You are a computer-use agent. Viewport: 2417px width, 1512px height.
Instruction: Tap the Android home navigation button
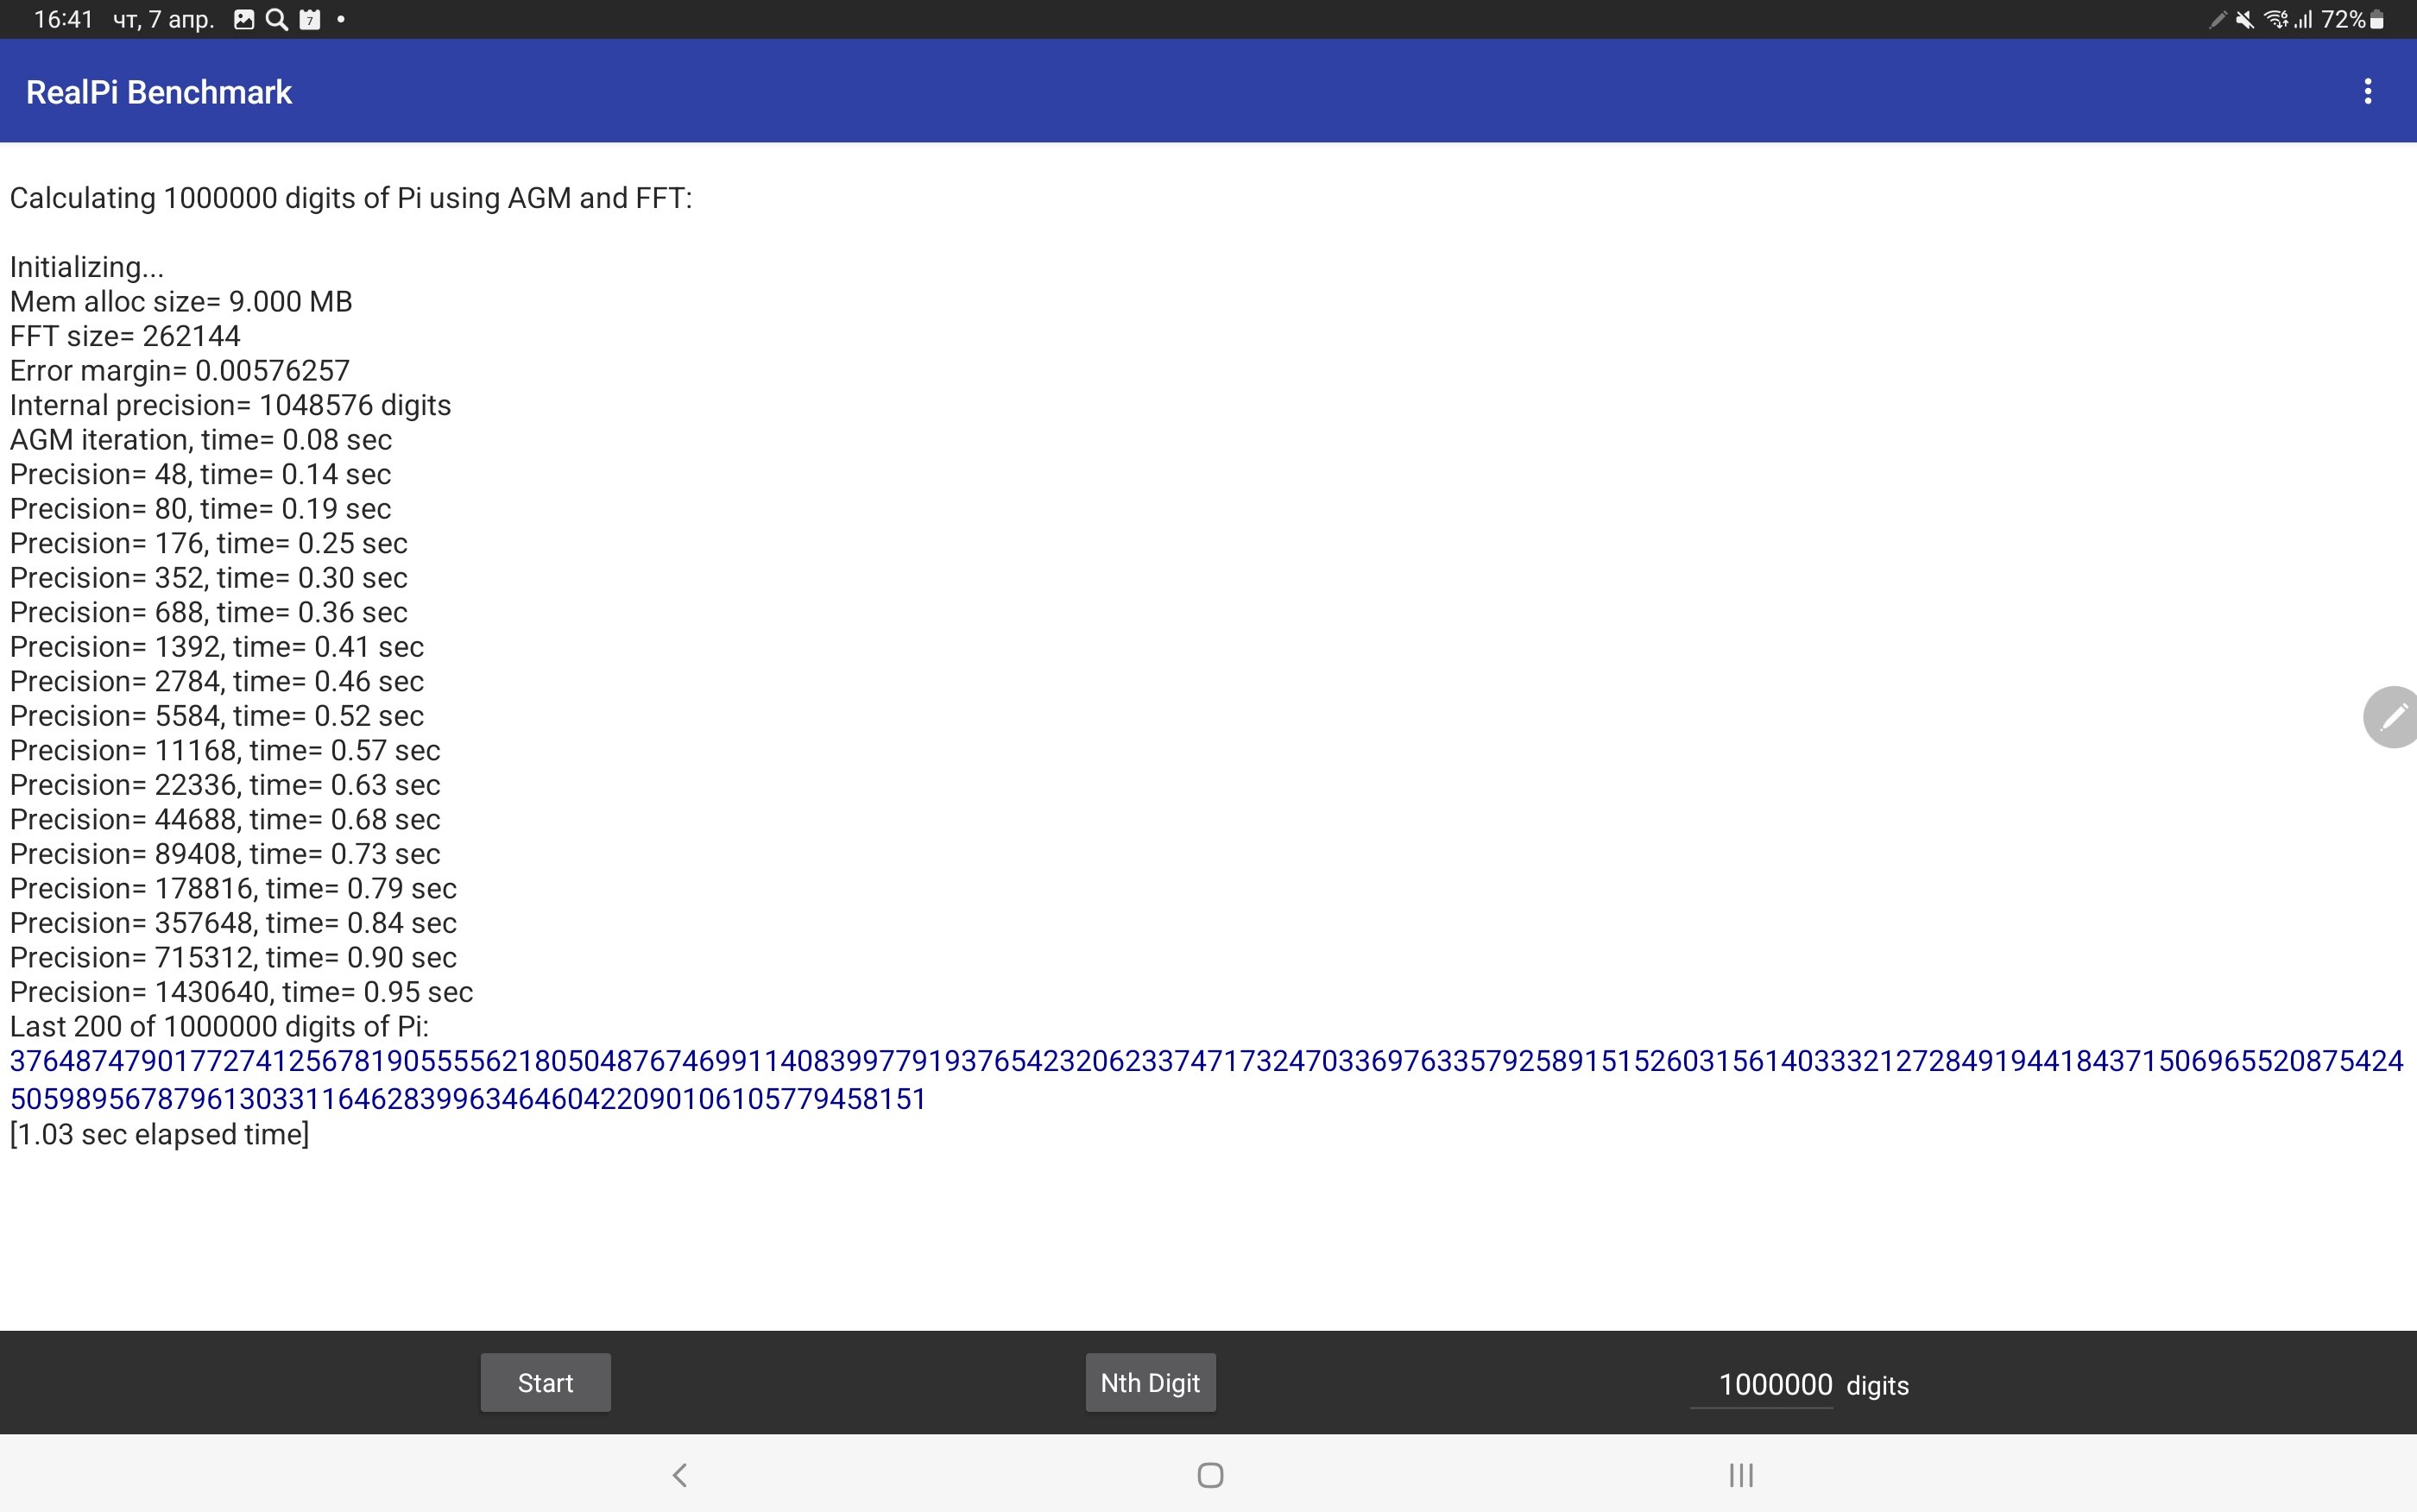[1210, 1474]
